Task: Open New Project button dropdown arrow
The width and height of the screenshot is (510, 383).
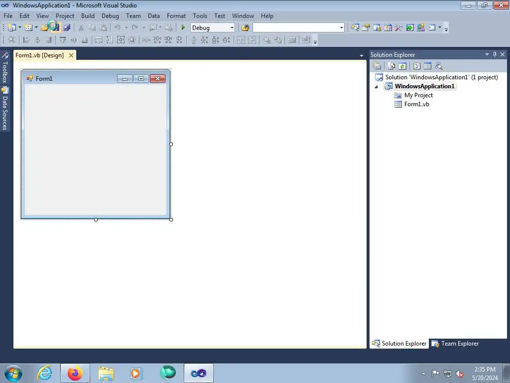Action: [x=19, y=28]
